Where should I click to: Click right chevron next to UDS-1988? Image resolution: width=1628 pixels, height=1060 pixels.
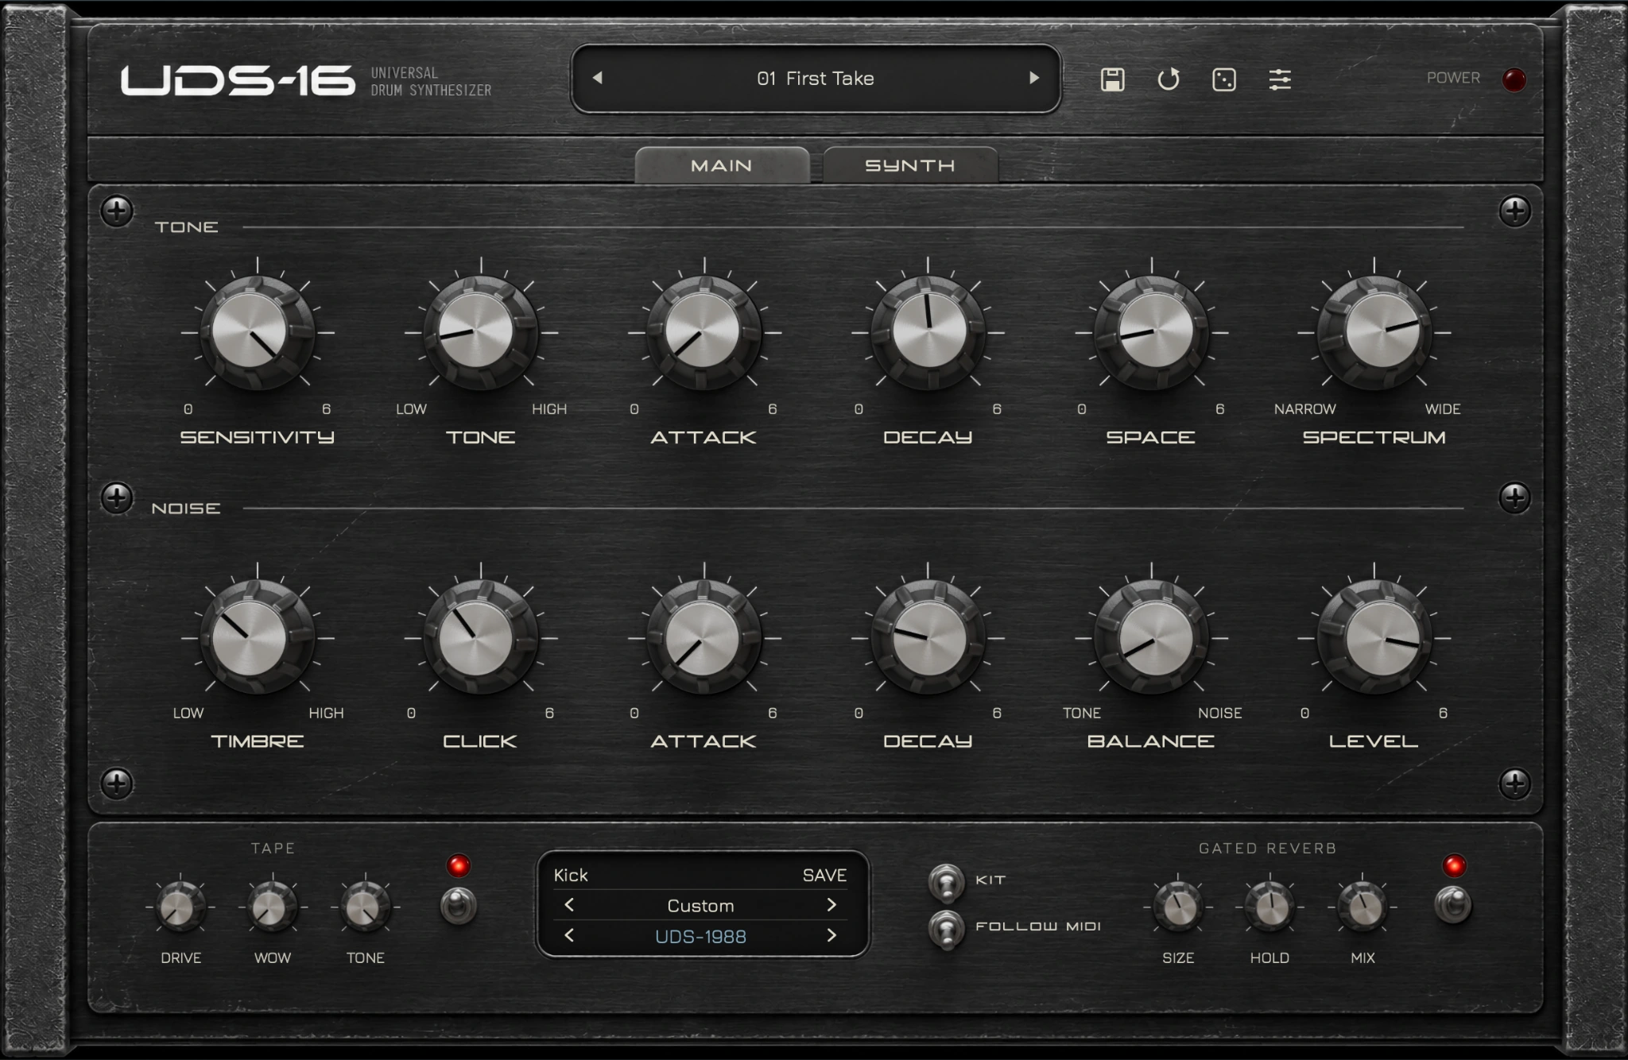pyautogui.click(x=831, y=935)
